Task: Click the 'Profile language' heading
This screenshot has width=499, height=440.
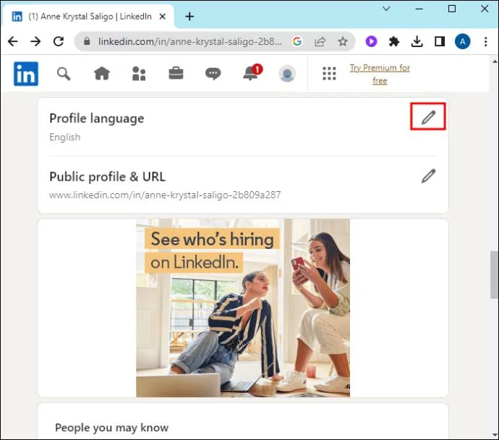Action: pos(97,119)
